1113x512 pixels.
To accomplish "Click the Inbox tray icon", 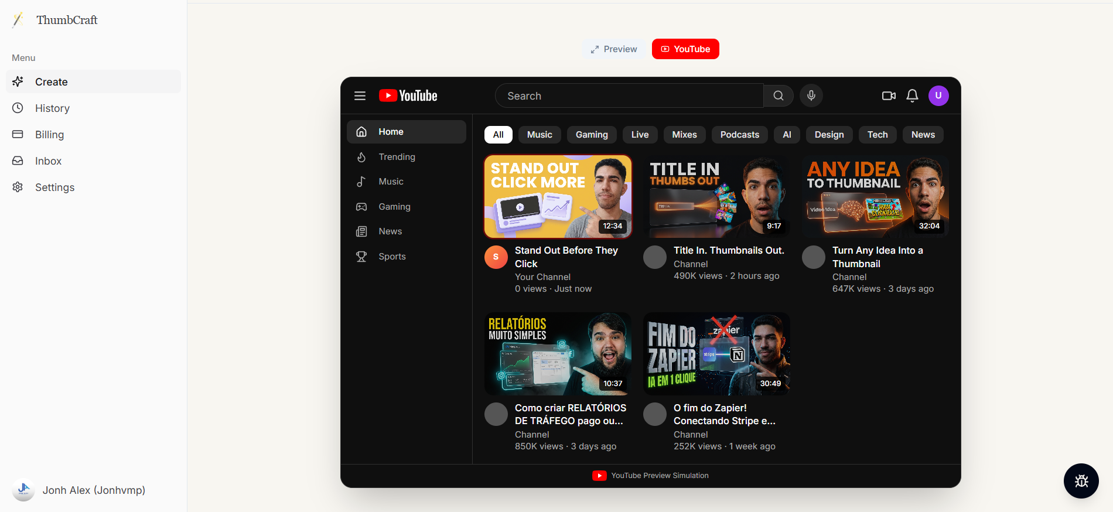I will [18, 161].
